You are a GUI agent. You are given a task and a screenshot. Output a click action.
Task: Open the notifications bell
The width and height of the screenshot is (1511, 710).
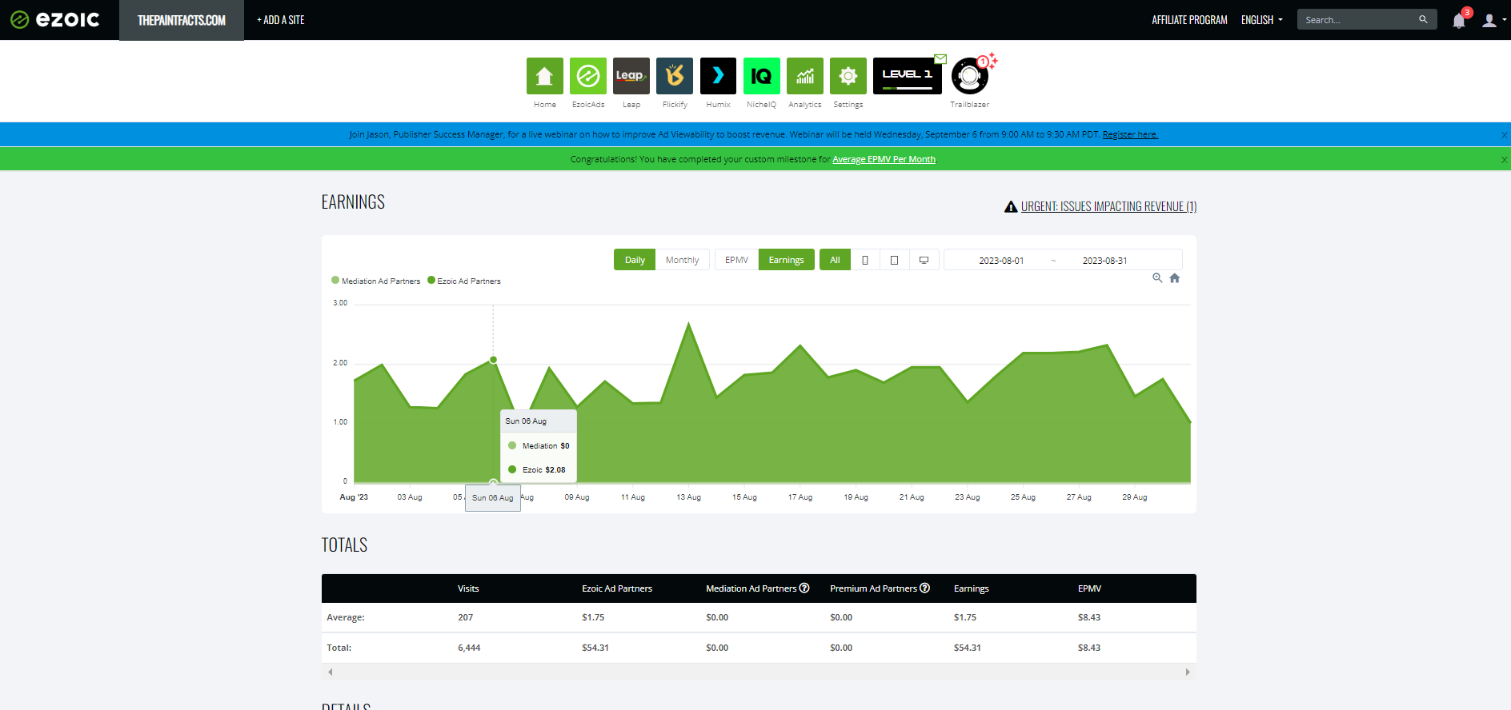coord(1459,21)
